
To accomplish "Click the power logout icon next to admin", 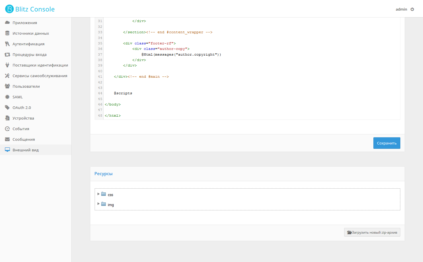I will coord(412,9).
